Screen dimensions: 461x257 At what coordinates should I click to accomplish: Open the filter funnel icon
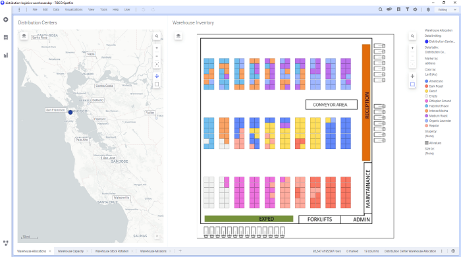[407, 9]
